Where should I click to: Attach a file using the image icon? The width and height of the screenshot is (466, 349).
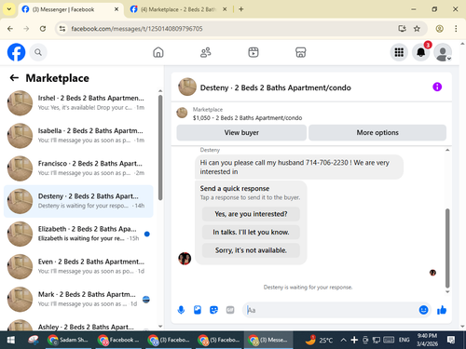[x=198, y=310]
